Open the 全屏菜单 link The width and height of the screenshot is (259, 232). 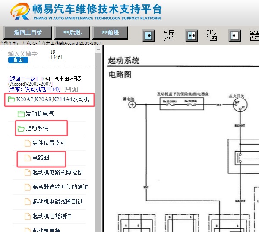point(168,36)
